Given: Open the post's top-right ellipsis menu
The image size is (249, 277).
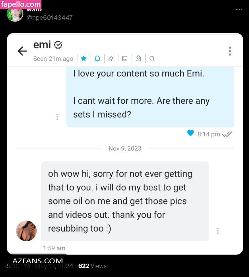Looking at the screenshot, I should tap(239, 9).
